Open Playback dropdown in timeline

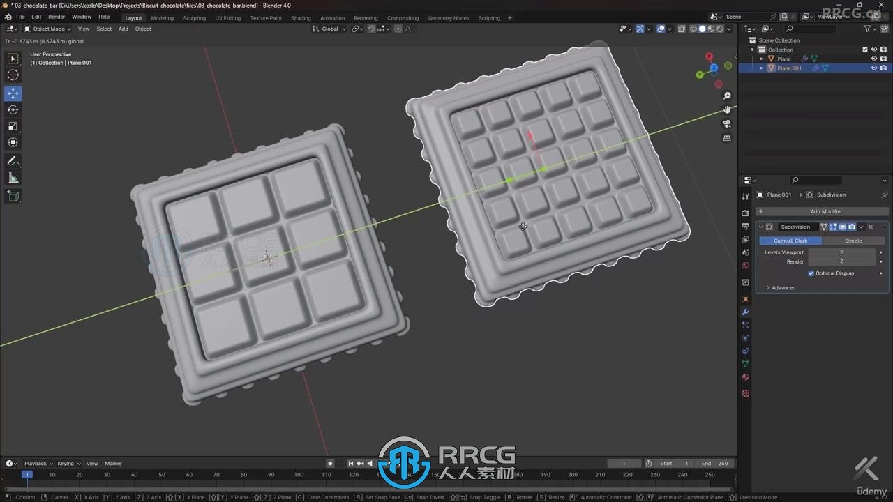tap(38, 463)
